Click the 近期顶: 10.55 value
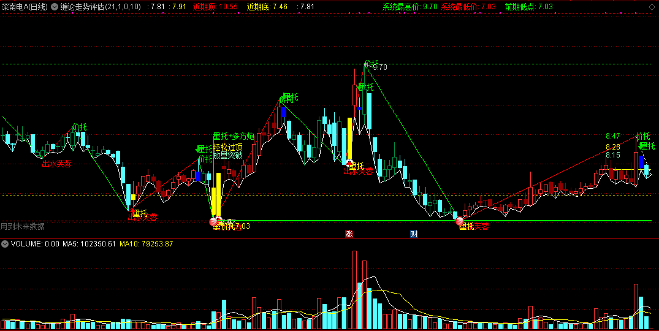Image resolution: width=659 pixels, height=331 pixels. 215,7
